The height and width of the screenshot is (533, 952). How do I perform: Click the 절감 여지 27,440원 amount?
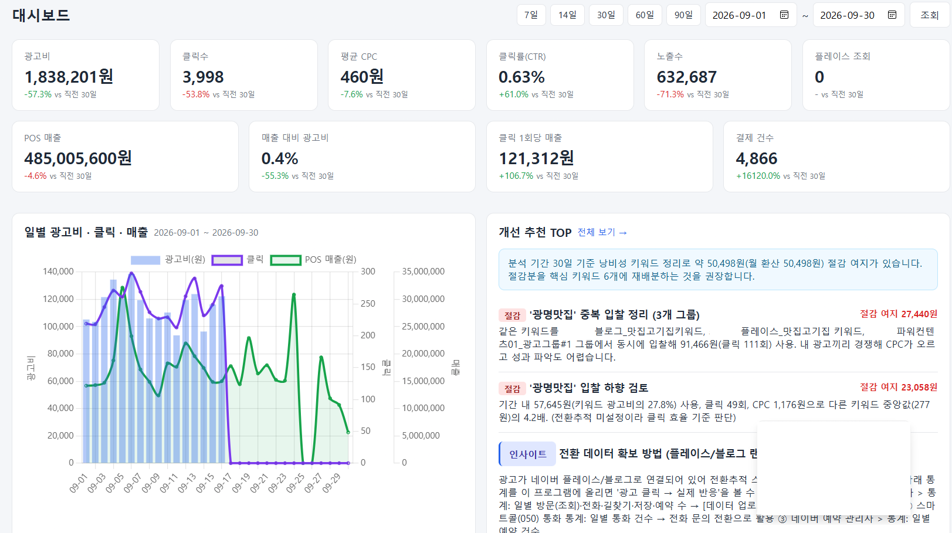point(899,314)
